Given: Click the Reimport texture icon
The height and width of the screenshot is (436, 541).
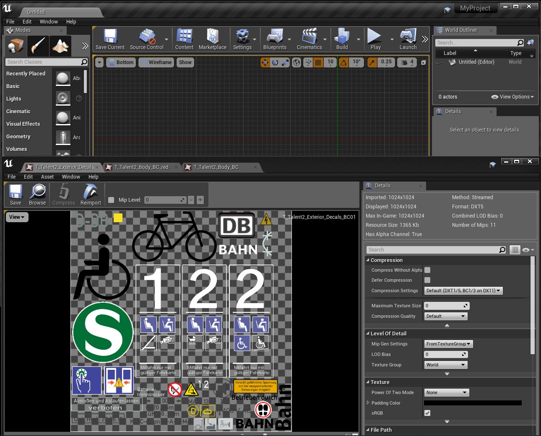Looking at the screenshot, I should click(91, 195).
